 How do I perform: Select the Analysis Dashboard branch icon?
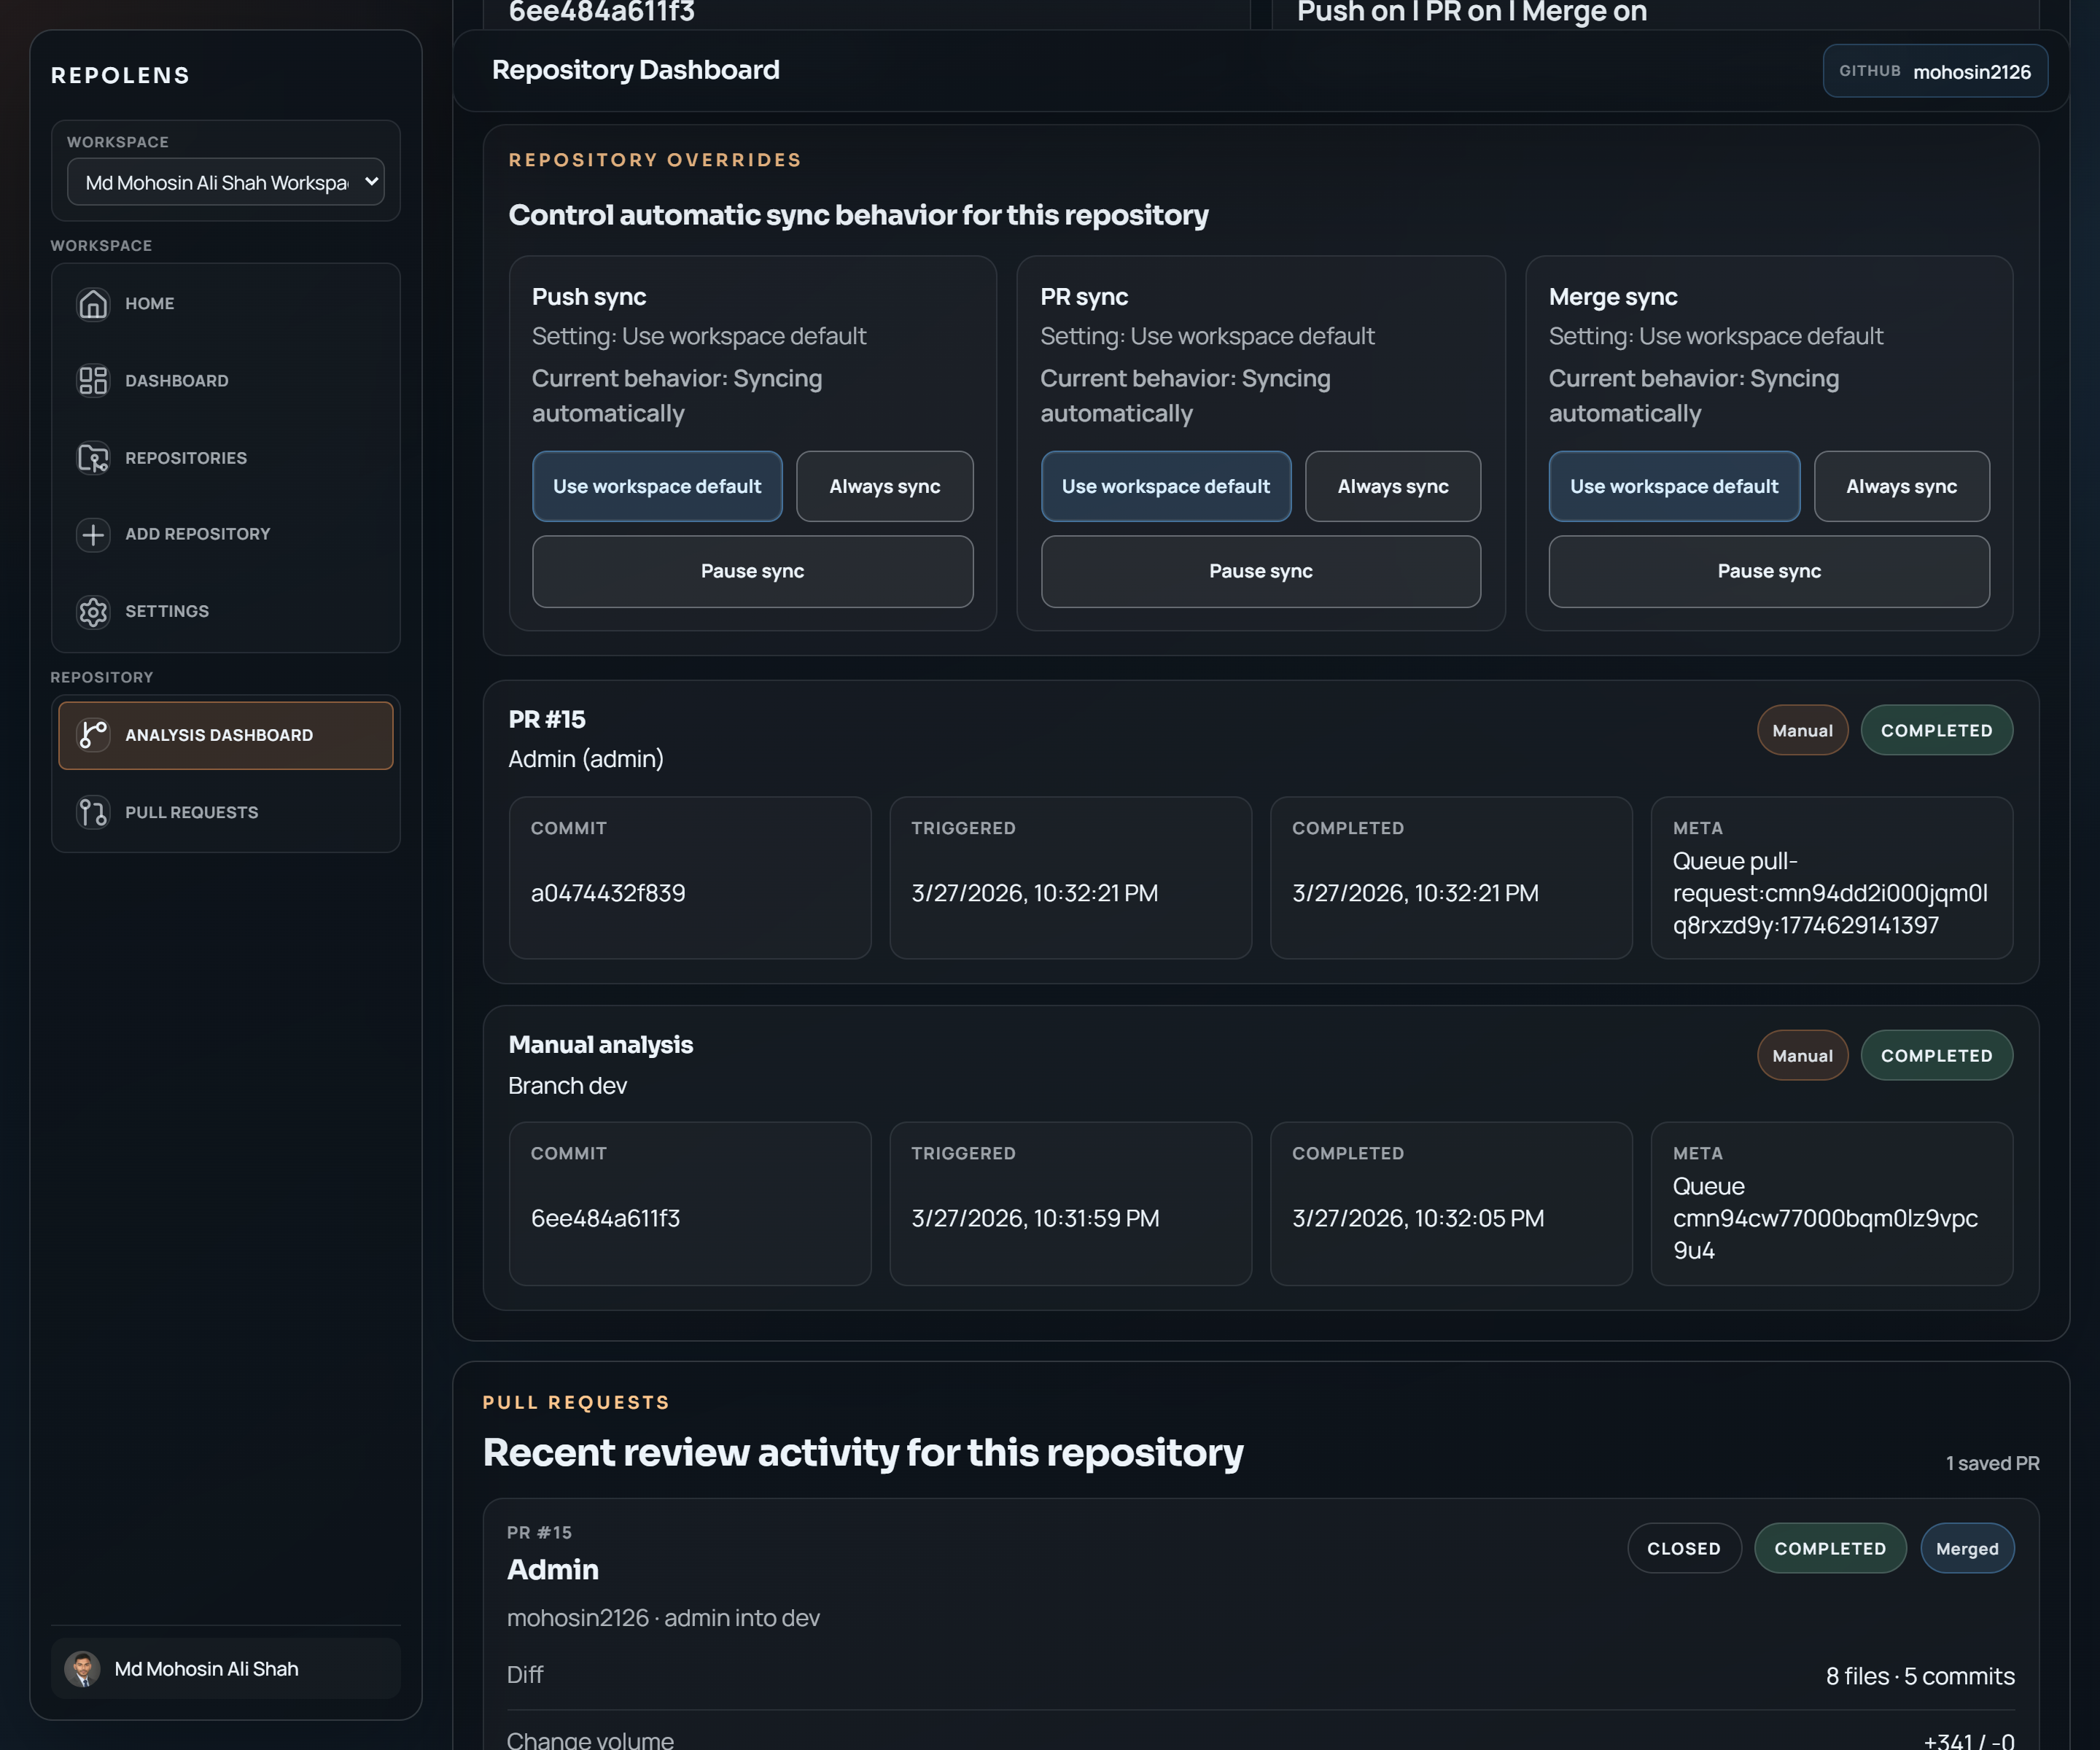pyautogui.click(x=93, y=735)
